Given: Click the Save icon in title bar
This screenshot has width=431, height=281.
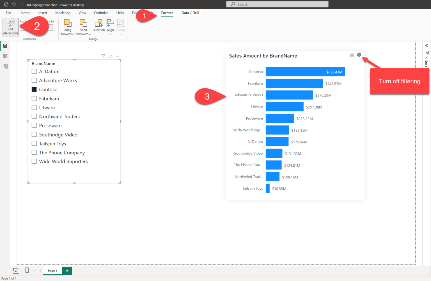Looking at the screenshot, I should pos(6,4).
